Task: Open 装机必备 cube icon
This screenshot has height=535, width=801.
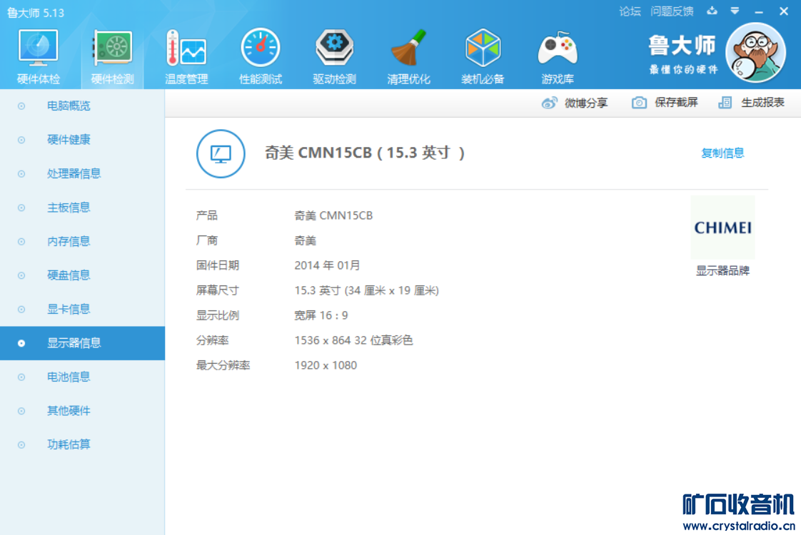Action: point(483,48)
